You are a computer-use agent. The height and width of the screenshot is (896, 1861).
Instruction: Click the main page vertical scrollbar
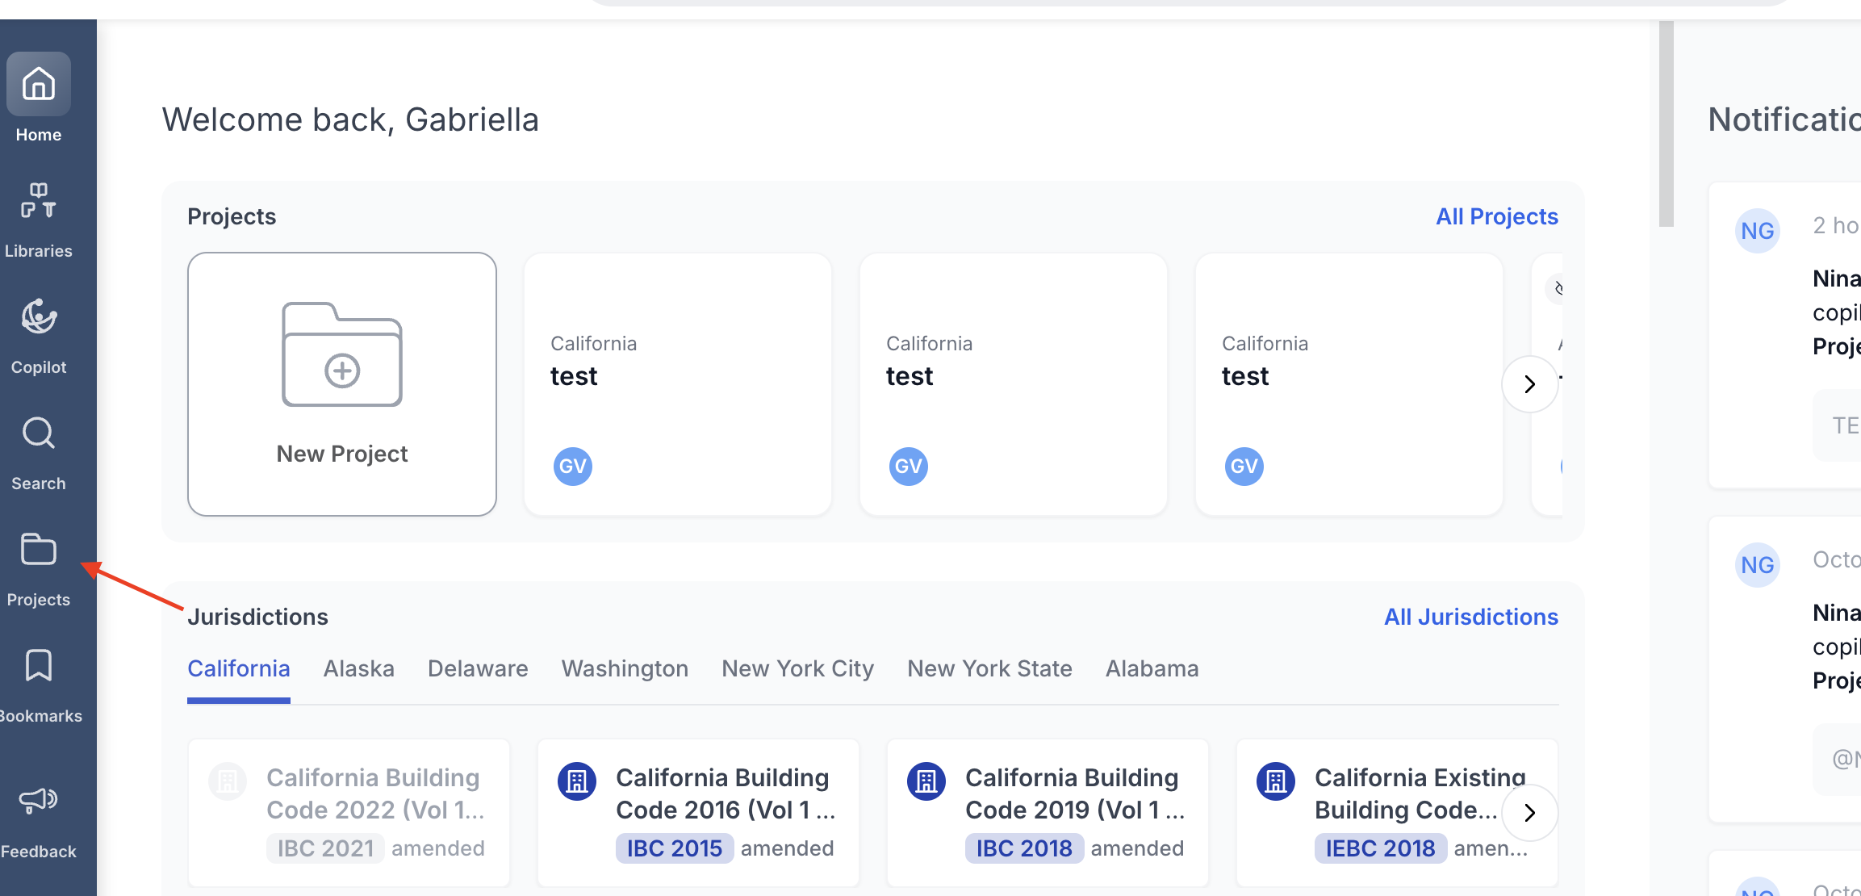click(1666, 123)
